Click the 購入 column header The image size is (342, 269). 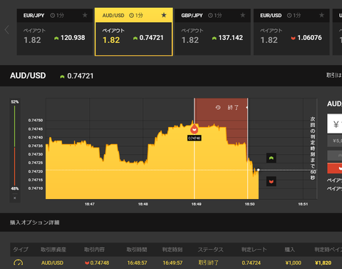point(290,250)
